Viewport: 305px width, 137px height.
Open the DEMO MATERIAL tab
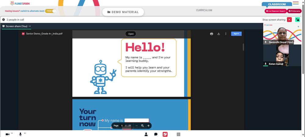tap(123, 12)
